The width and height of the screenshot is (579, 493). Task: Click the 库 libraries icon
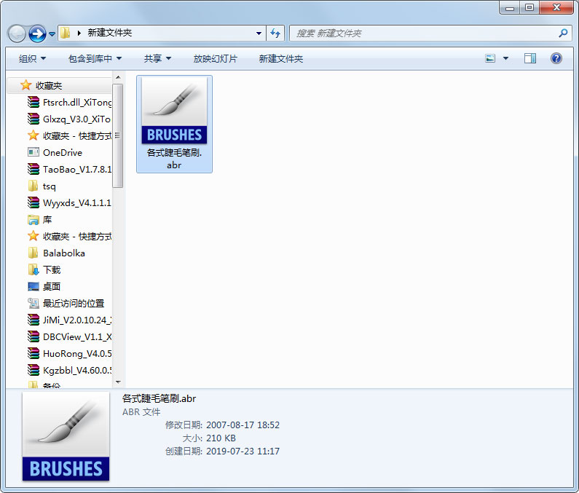coord(34,220)
